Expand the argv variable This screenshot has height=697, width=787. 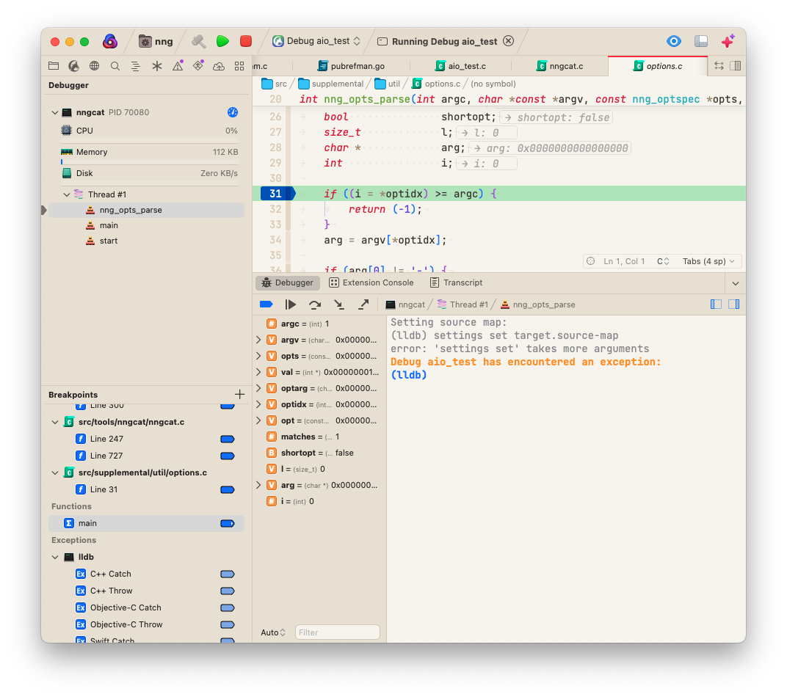click(258, 340)
